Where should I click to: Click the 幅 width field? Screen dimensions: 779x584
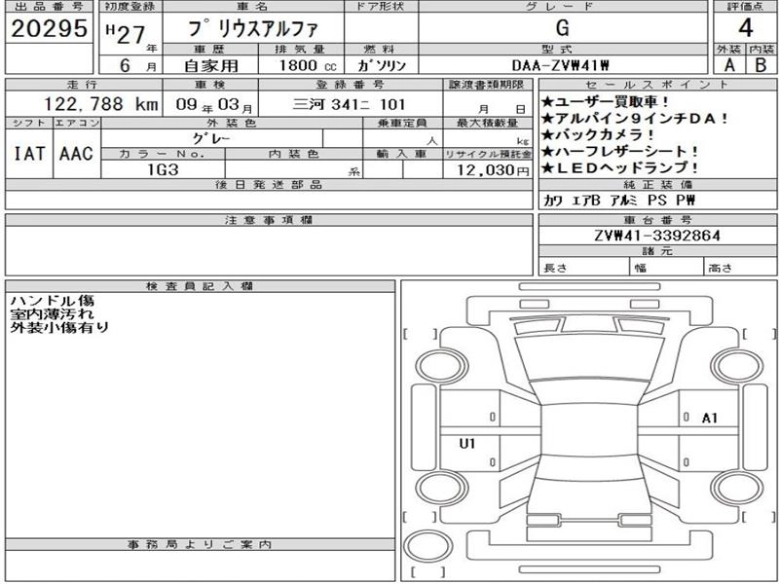tap(667, 267)
